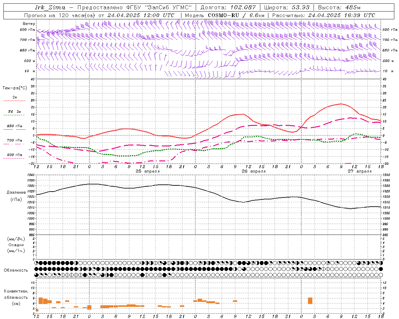Click the '26 апреля' date label
This screenshot has height=319, width=399.
coord(254,171)
